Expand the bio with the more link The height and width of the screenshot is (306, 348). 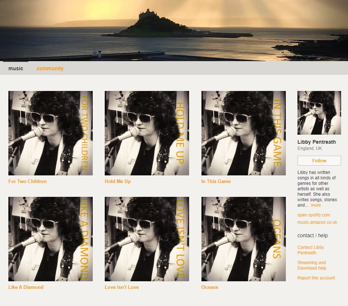coord(316,205)
